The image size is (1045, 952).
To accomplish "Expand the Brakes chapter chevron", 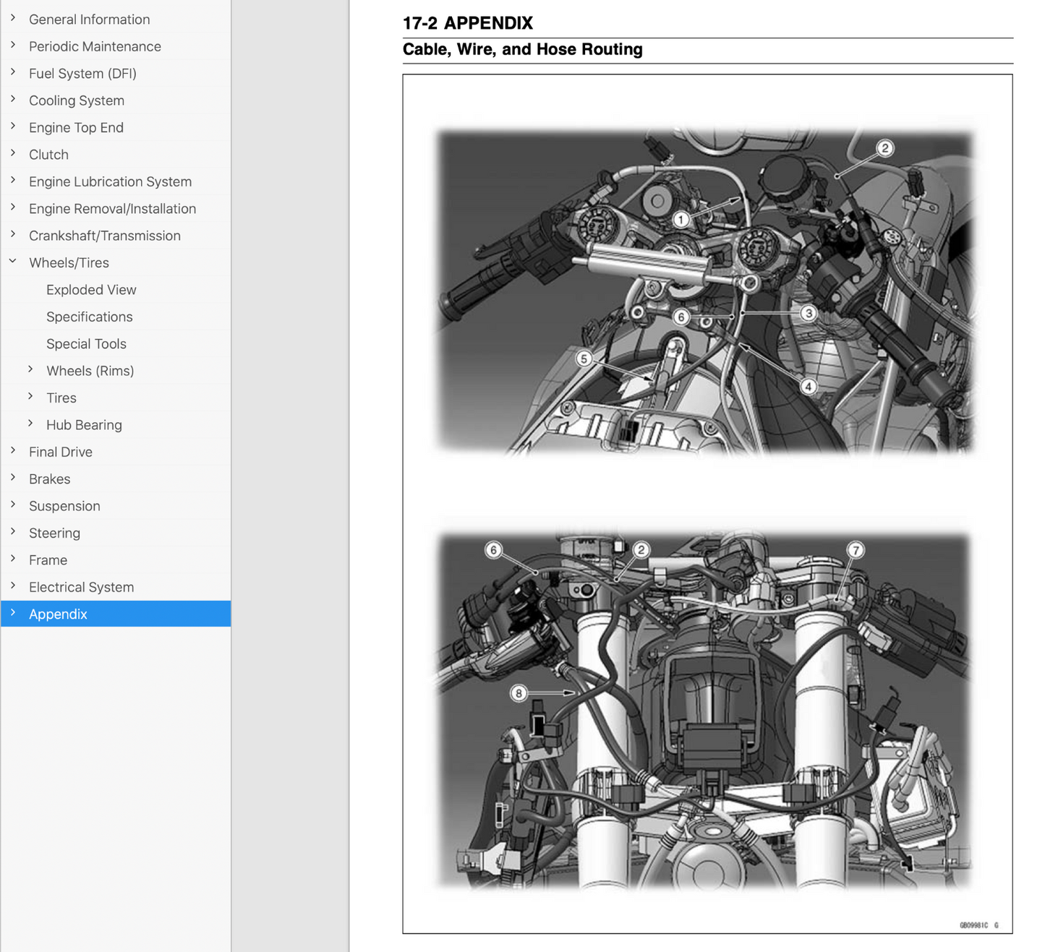I will click(x=13, y=478).
